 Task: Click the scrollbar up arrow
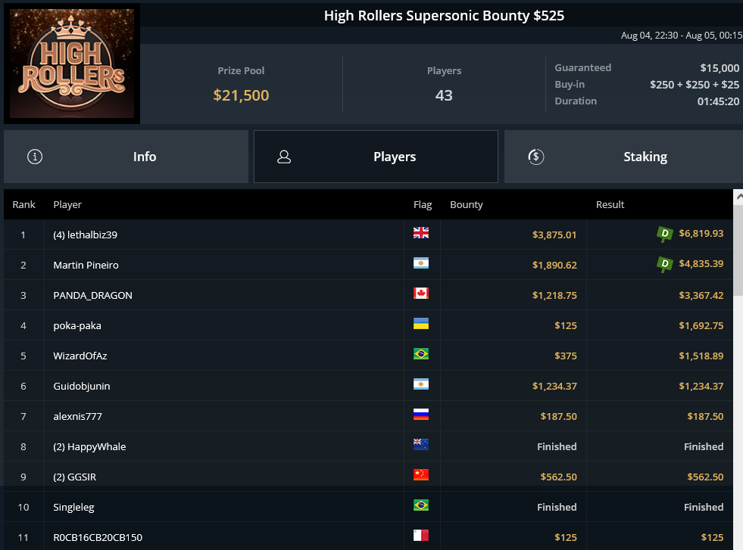click(x=738, y=197)
